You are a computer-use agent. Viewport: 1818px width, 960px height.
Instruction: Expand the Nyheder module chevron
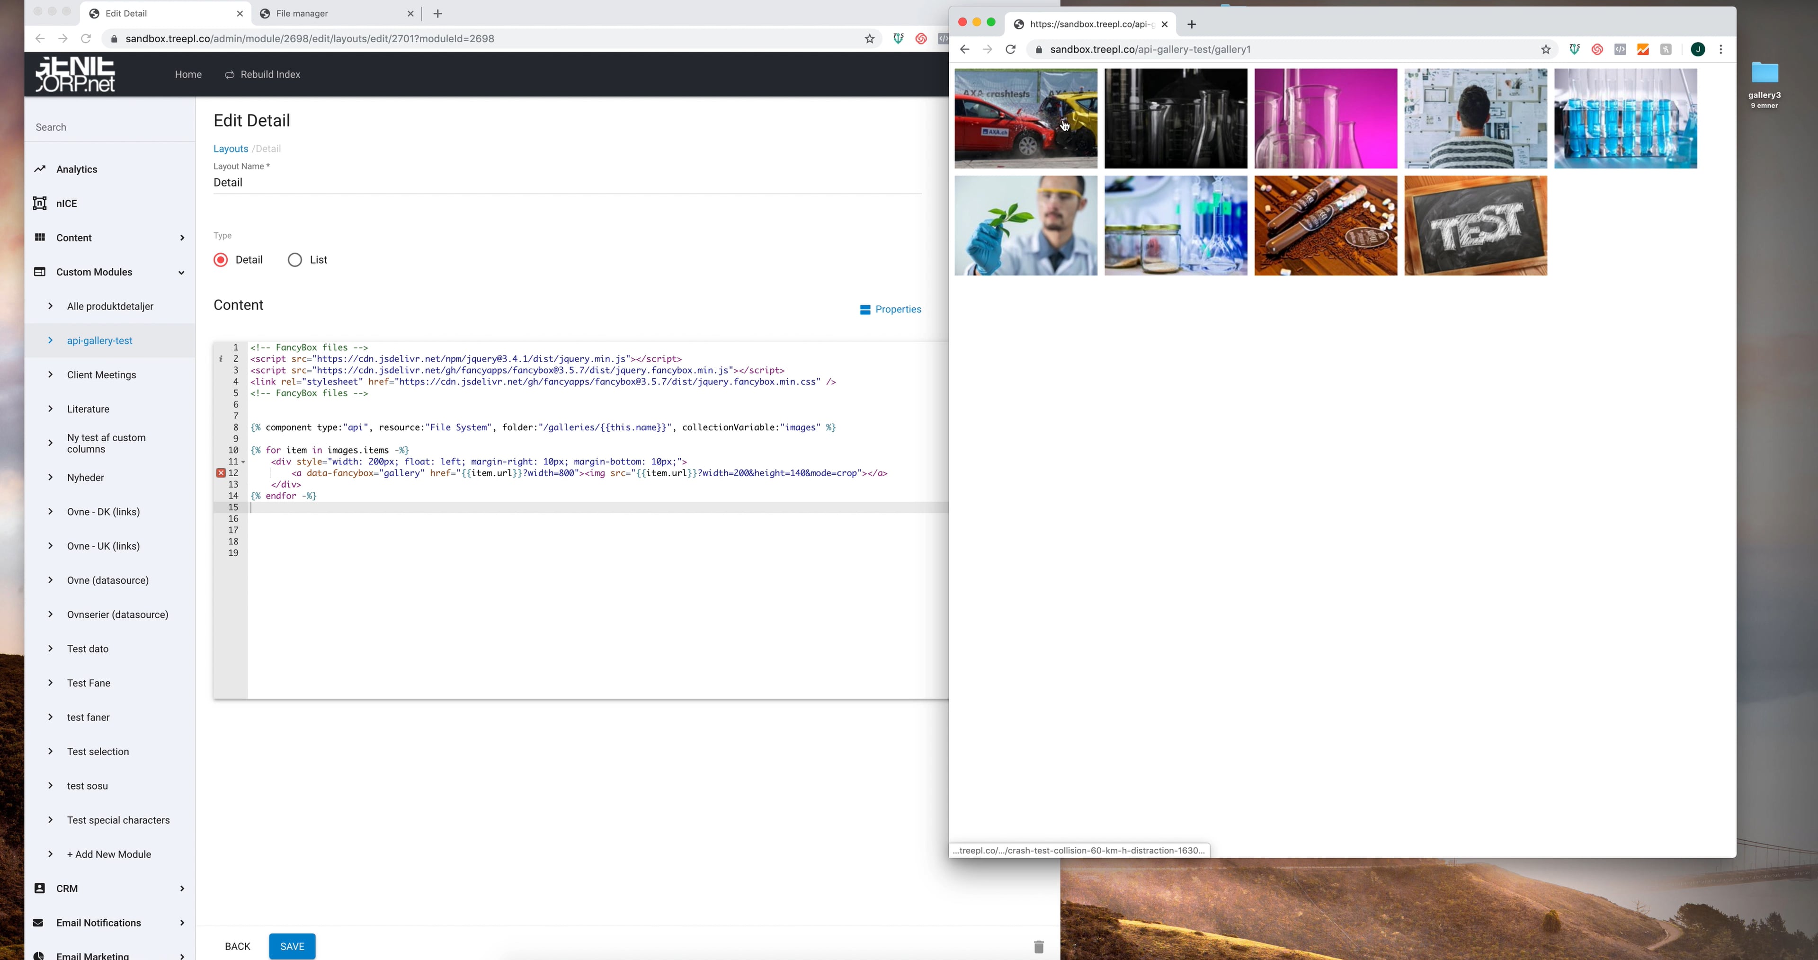[50, 477]
